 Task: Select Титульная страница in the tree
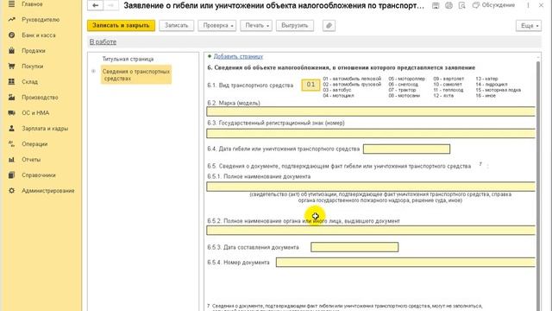coord(128,59)
